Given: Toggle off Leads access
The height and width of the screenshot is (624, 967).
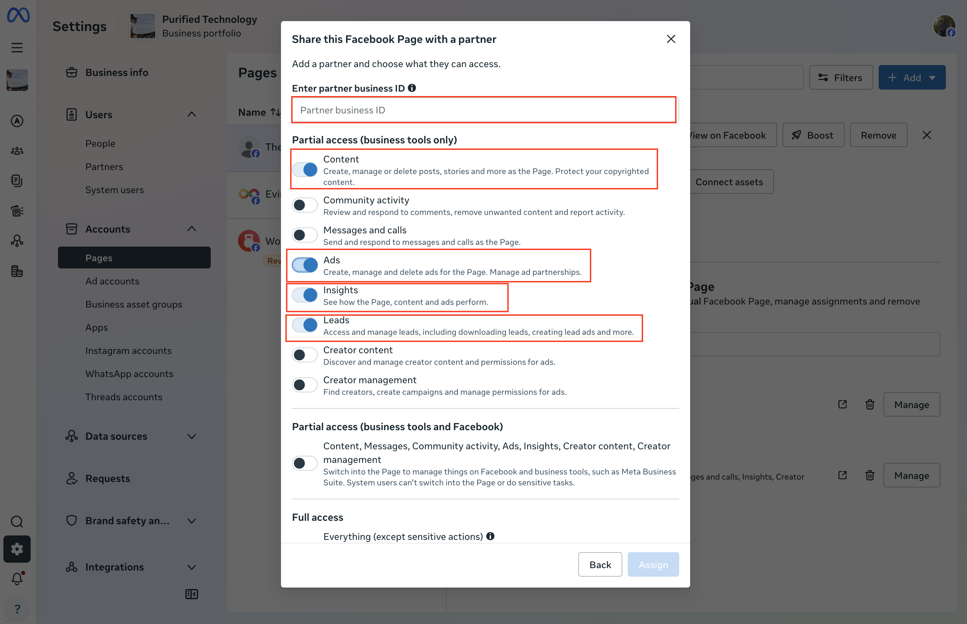Looking at the screenshot, I should pos(304,325).
